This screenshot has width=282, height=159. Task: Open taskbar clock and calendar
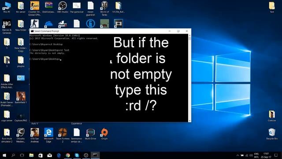[266, 155]
